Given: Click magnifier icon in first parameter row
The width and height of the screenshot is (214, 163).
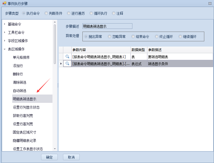Looking at the screenshot, I should point(67,57).
